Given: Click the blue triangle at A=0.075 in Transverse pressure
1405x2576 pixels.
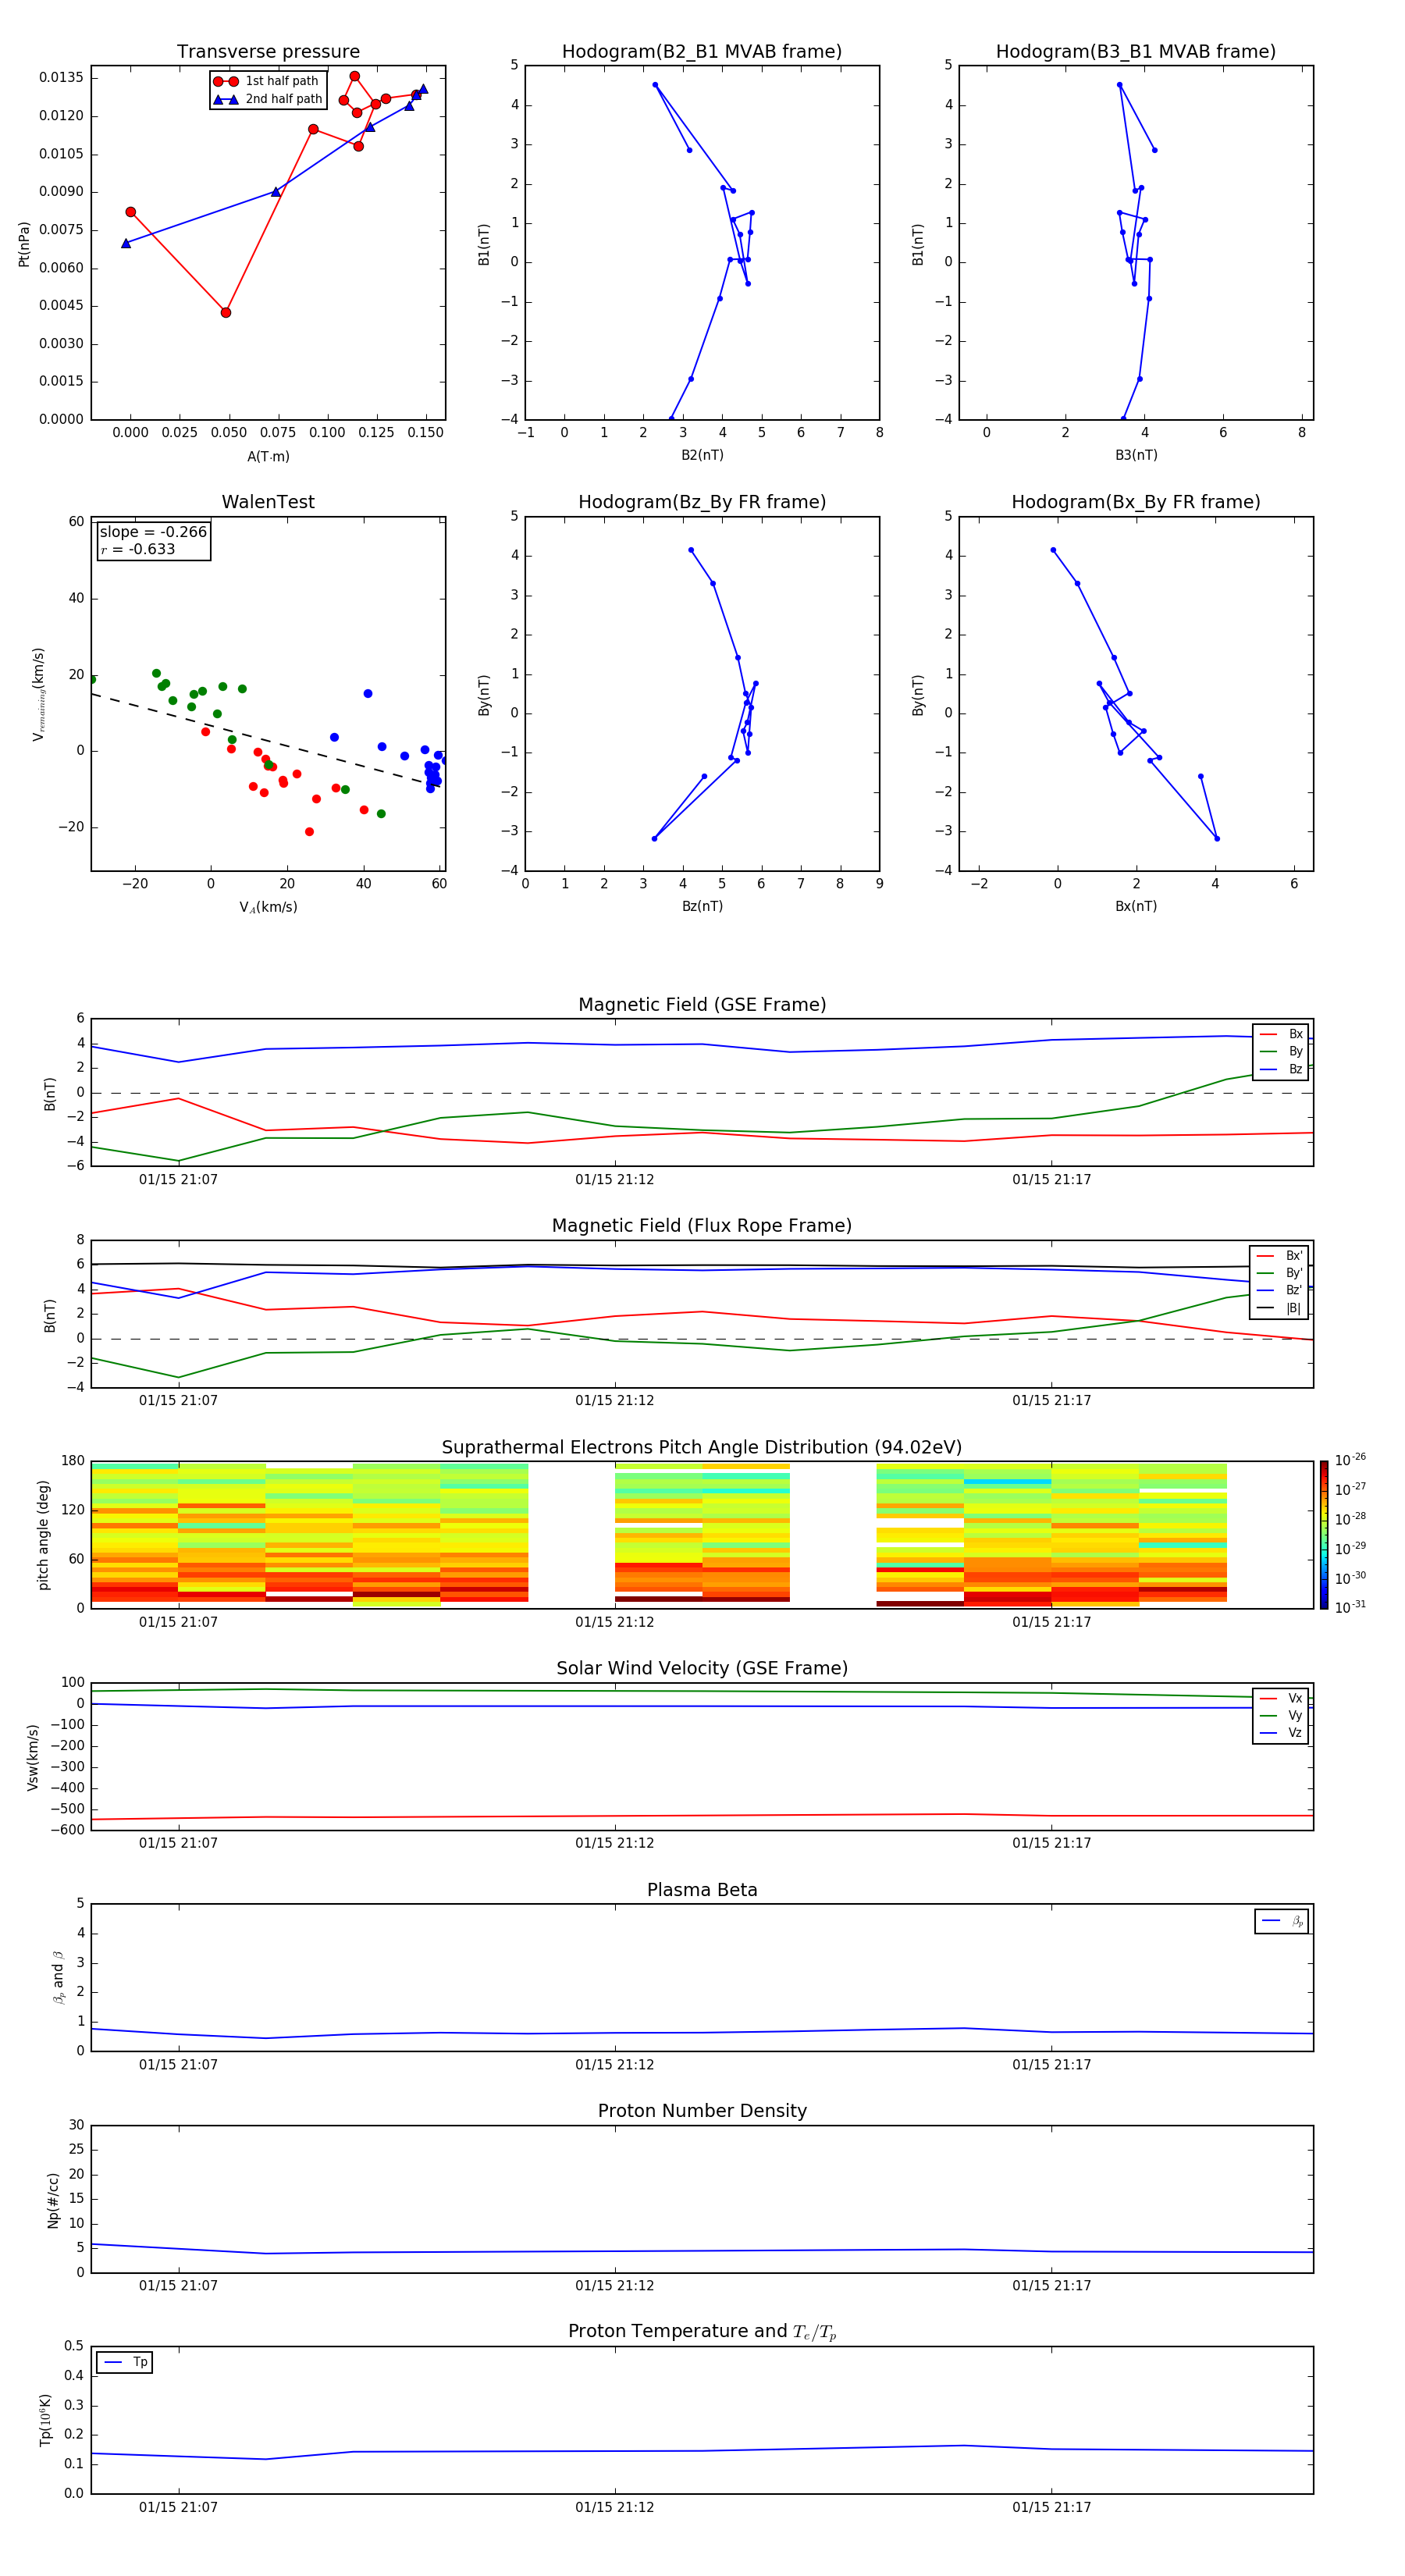Looking at the screenshot, I should click(276, 191).
